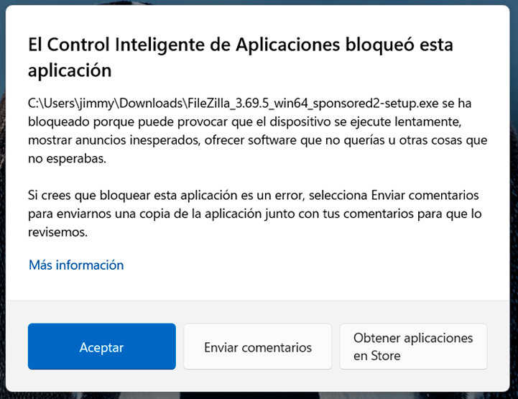518x399 pixels.
Task: Click the word 'revisemos.' ending the paragraph
Action: 57,233
